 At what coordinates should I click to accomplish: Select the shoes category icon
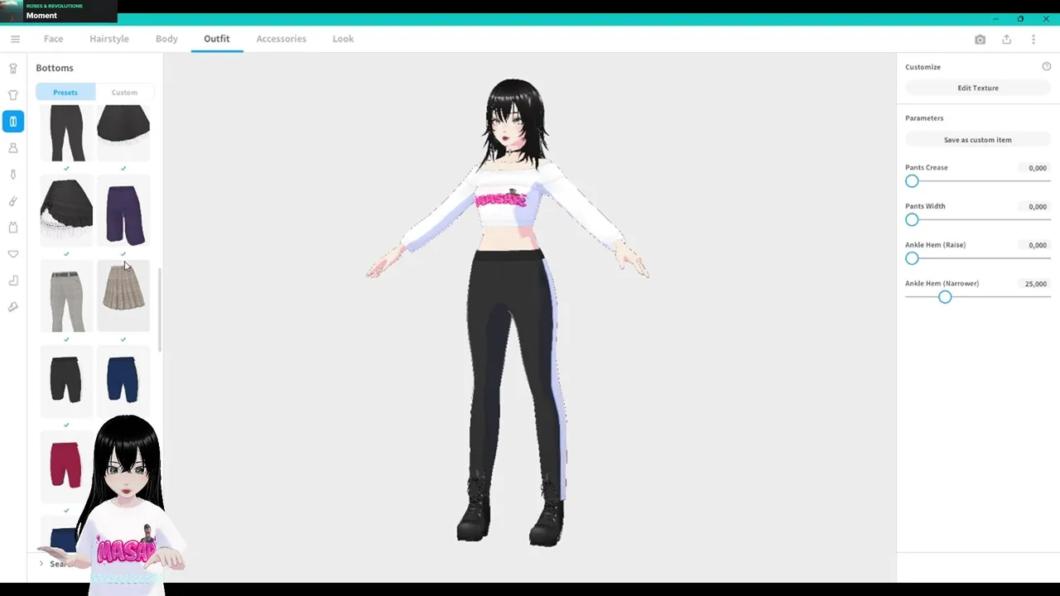pyautogui.click(x=13, y=307)
